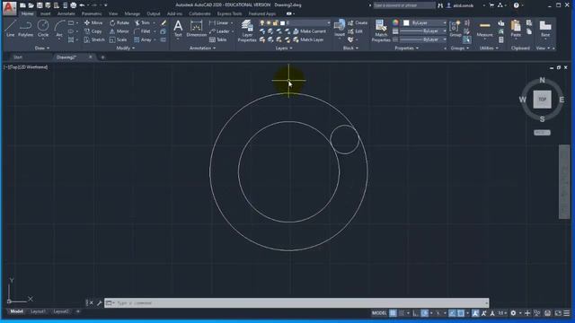
Task: Select the Circle drawing tool
Action: [43, 29]
